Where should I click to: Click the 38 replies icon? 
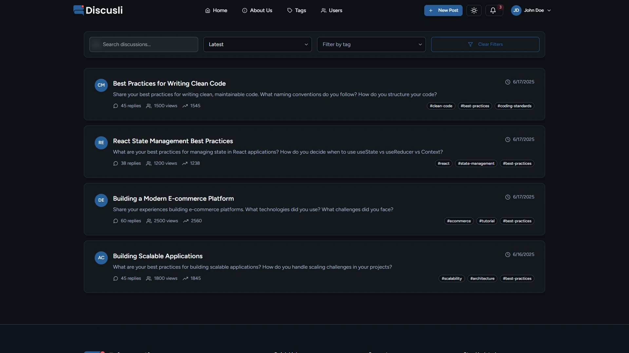pyautogui.click(x=115, y=163)
